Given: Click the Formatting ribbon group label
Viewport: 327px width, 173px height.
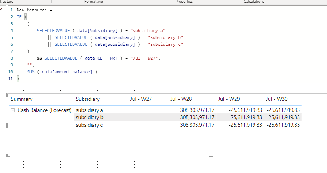Looking at the screenshot, I should click(94, 2).
